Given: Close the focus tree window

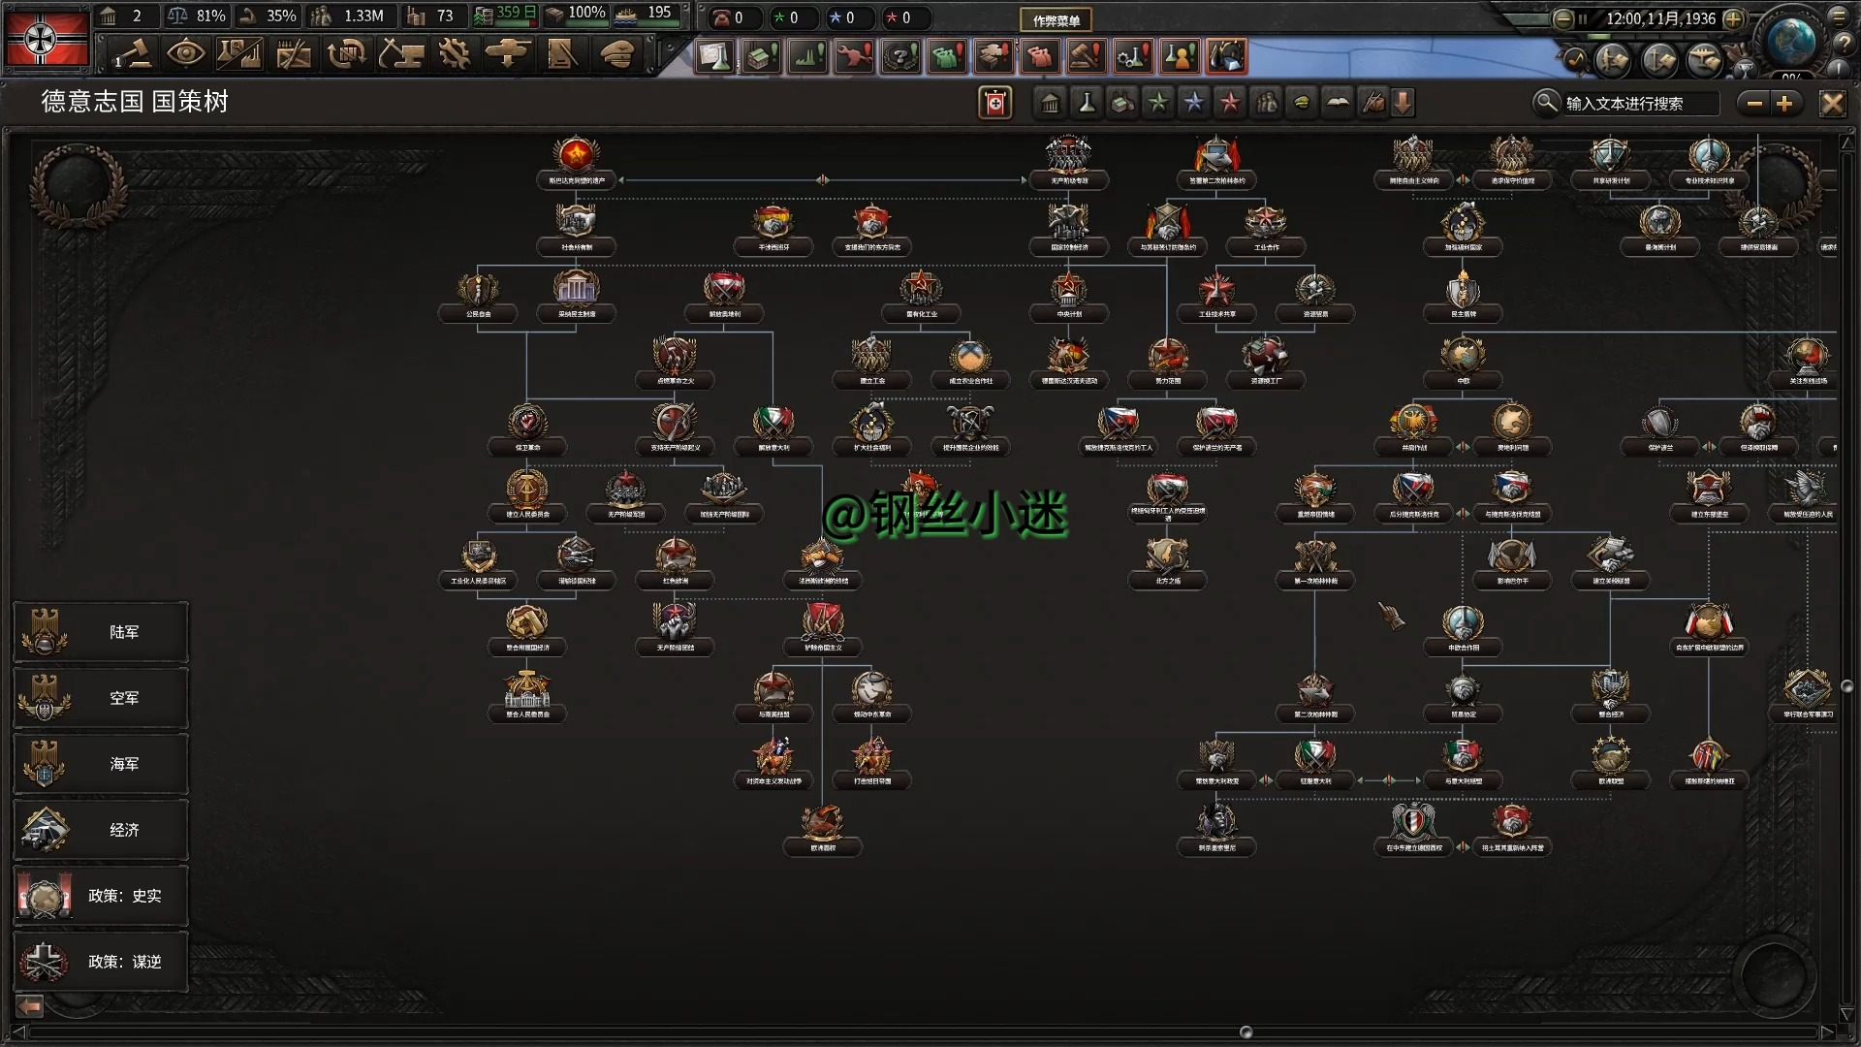Looking at the screenshot, I should 1832,103.
